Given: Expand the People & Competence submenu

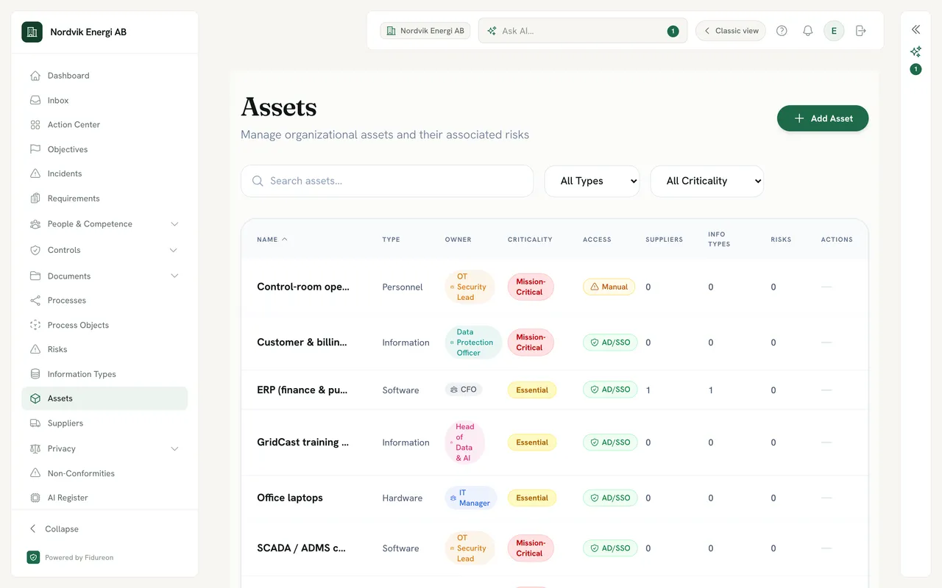Looking at the screenshot, I should tap(174, 224).
